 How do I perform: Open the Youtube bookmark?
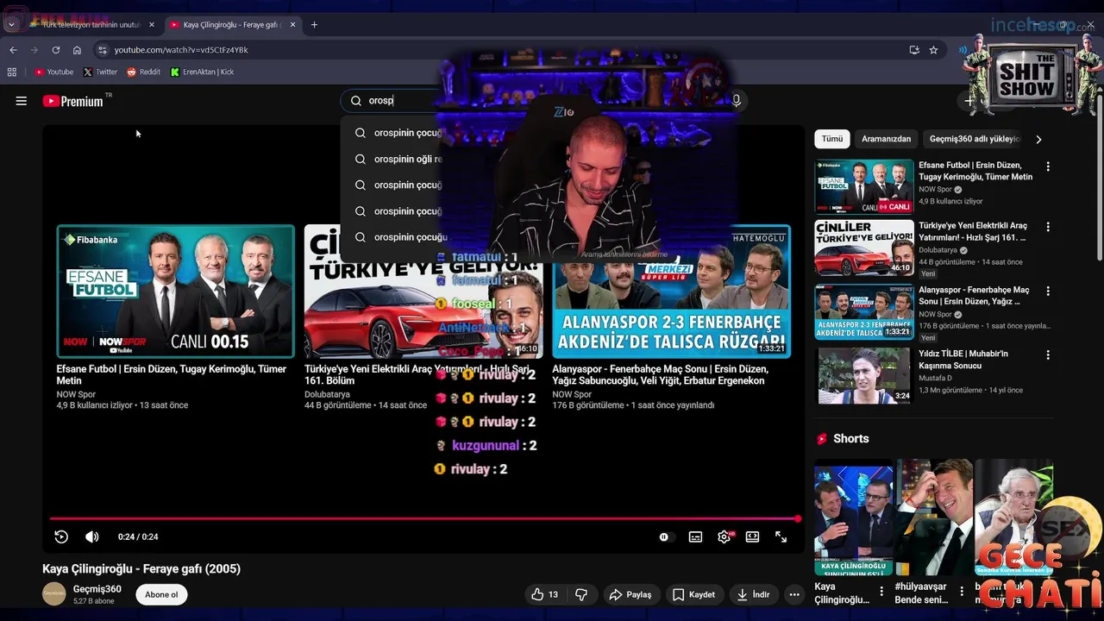[x=53, y=72]
